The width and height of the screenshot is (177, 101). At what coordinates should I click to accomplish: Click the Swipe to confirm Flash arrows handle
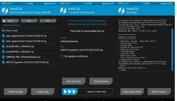pos(70,92)
